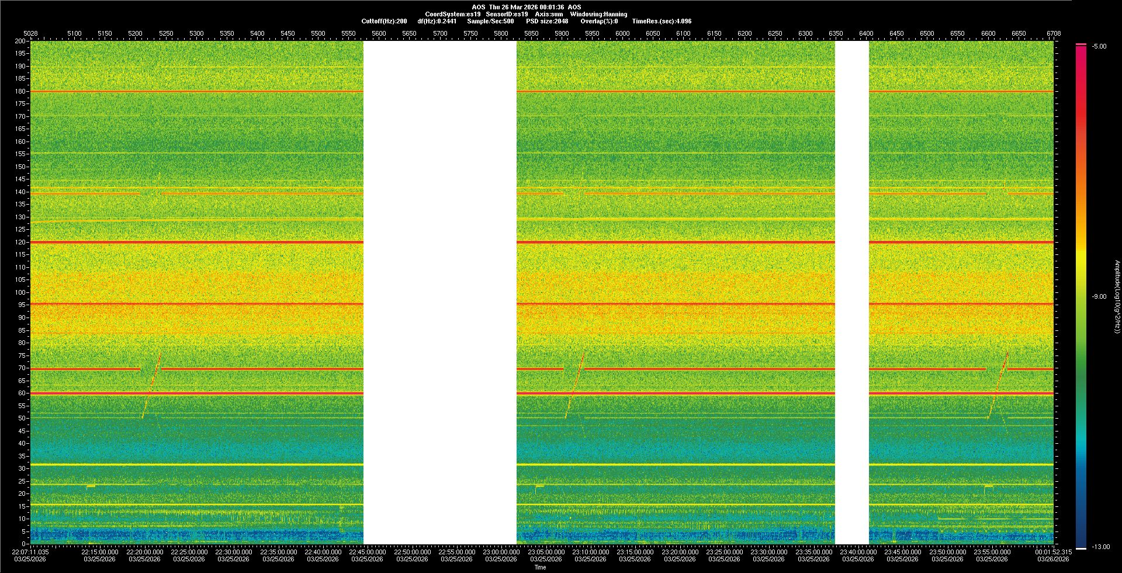
Task: Click the PSD size:2048 parameter text
Action: pyautogui.click(x=547, y=21)
